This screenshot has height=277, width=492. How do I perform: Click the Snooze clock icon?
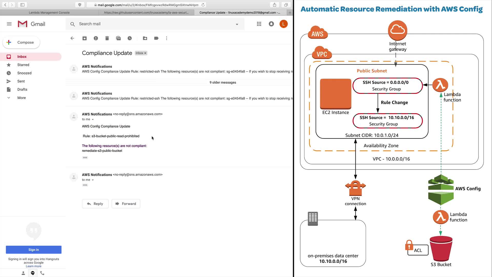130,38
